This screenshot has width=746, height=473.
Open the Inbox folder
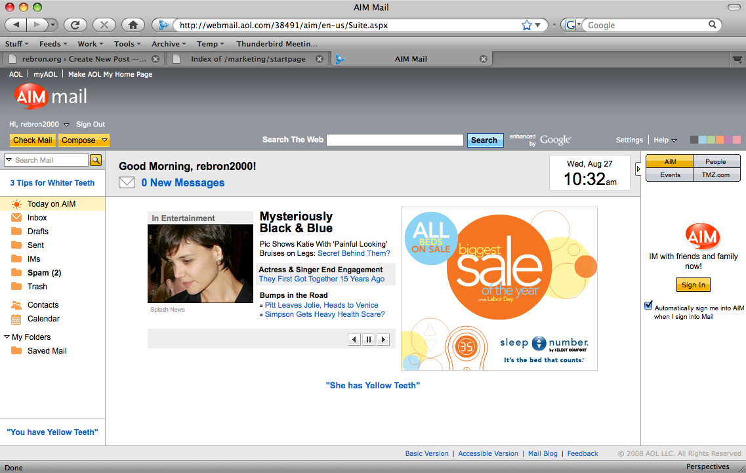[37, 217]
